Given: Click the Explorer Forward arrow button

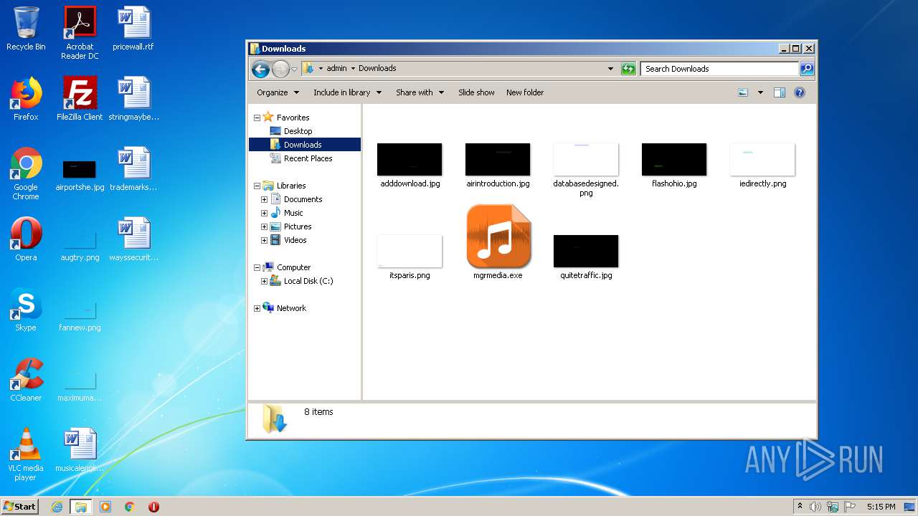Looking at the screenshot, I should click(280, 69).
